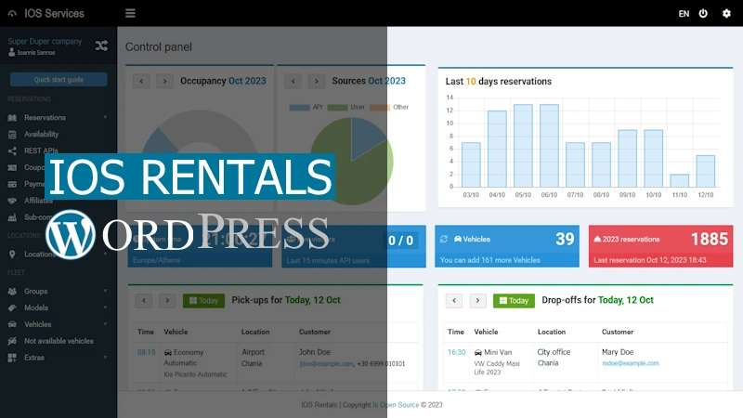Expand the Models submenu arrow
Image resolution: width=743 pixels, height=418 pixels.
(105, 307)
